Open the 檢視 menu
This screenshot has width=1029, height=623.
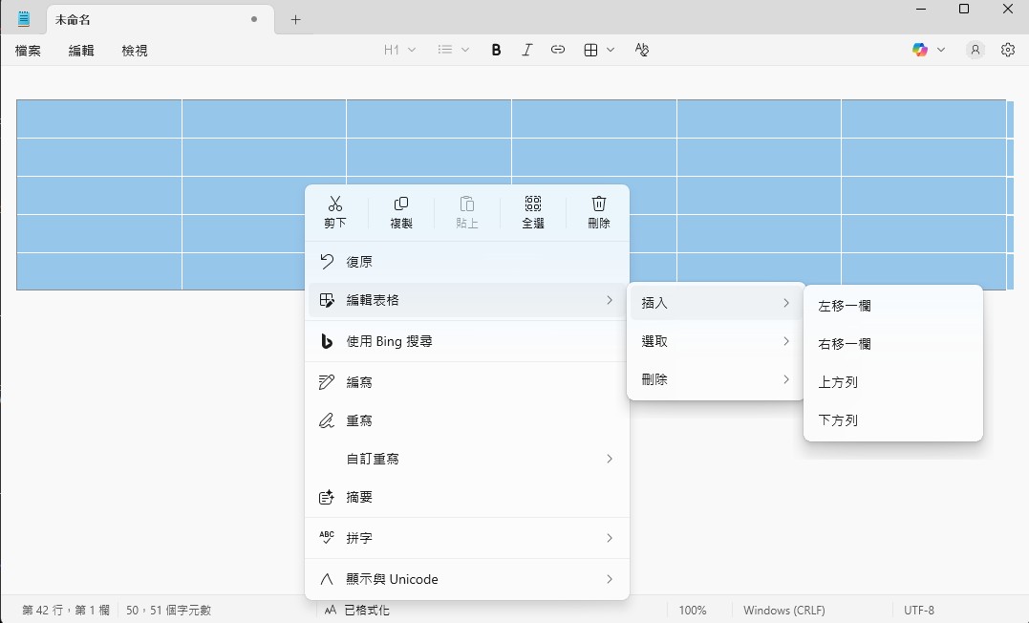134,50
